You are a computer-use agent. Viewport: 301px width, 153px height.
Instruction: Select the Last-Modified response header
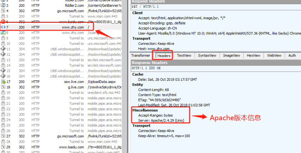click(174, 105)
